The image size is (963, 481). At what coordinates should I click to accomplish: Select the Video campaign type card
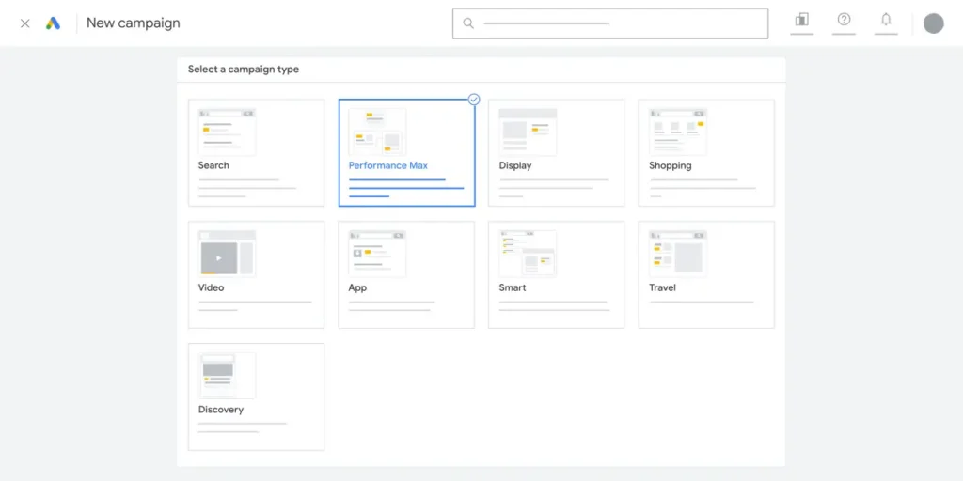(256, 275)
